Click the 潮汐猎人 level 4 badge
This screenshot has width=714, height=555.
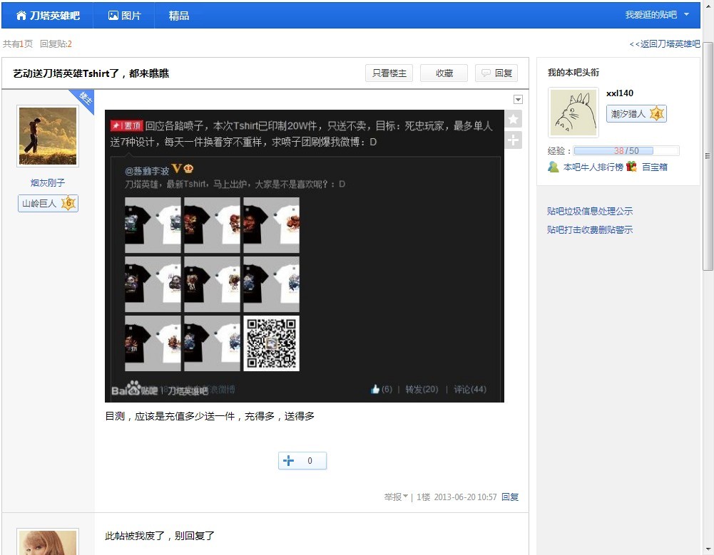point(636,114)
